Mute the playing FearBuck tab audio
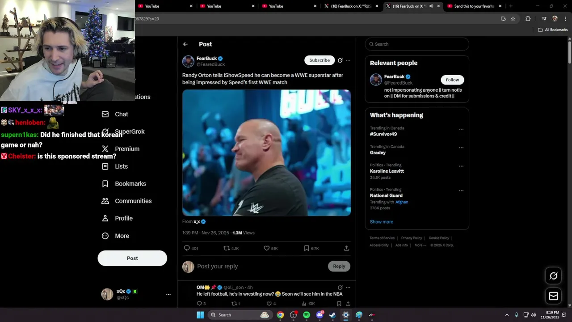Viewport: 572px width, 322px height. [431, 6]
